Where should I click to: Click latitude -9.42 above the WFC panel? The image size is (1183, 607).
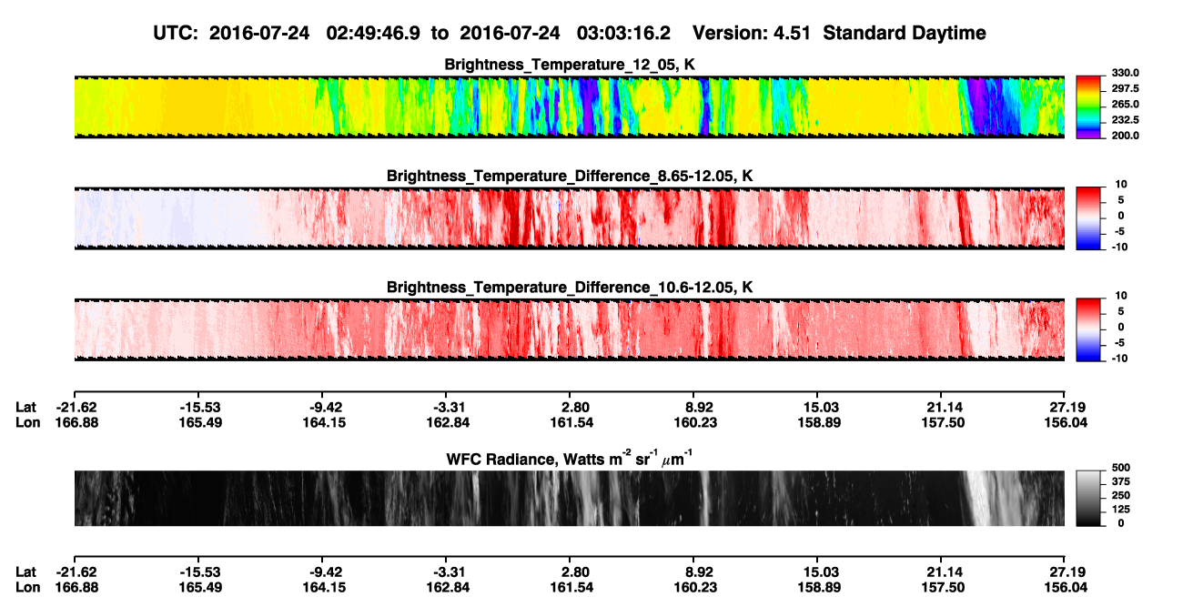point(322,407)
